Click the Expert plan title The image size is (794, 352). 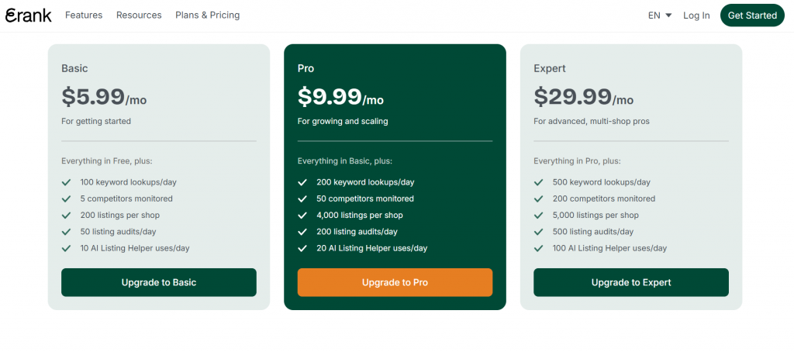coord(550,69)
